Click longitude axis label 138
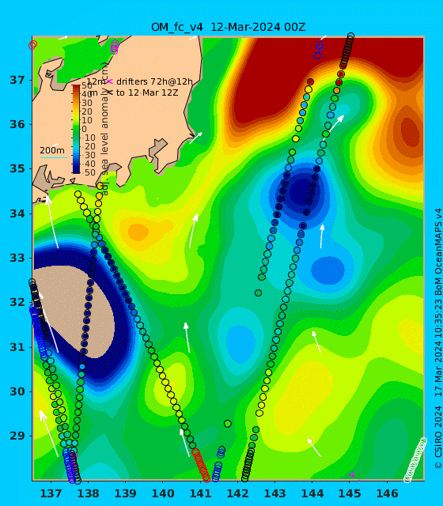The height and width of the screenshot is (506, 443). [x=88, y=493]
